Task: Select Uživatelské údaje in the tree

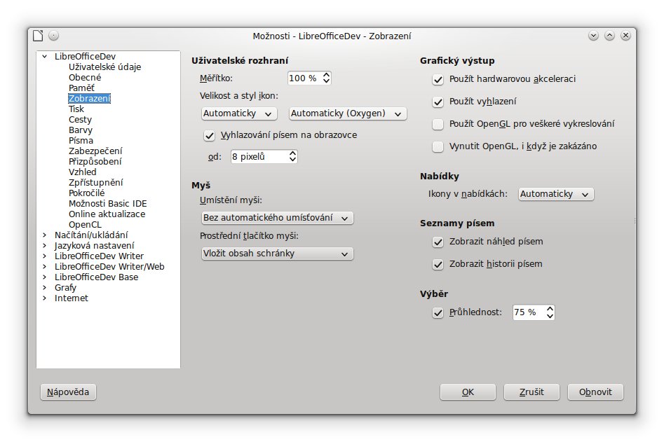Action: pos(104,67)
